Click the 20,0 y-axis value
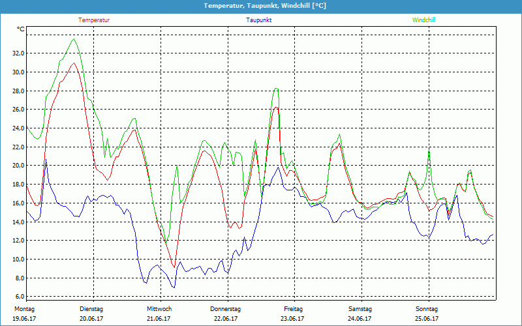This screenshot has width=522, height=326. (x=18, y=166)
